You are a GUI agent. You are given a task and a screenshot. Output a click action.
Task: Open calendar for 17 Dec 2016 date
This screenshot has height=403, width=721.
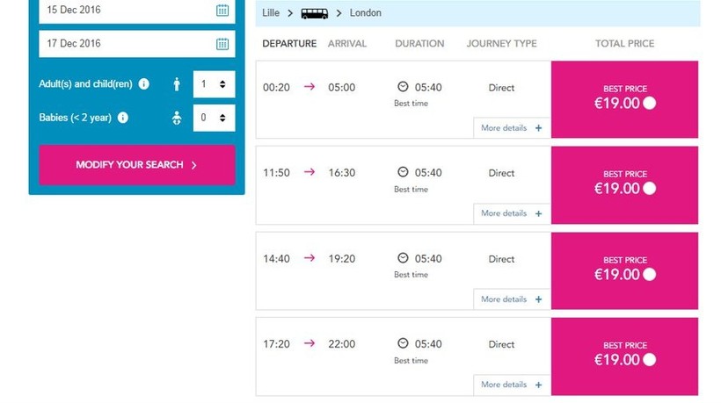point(222,44)
